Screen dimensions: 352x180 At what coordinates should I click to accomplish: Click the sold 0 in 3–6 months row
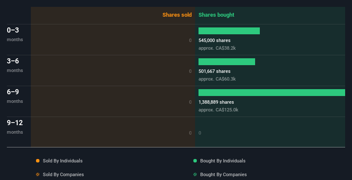coord(190,71)
